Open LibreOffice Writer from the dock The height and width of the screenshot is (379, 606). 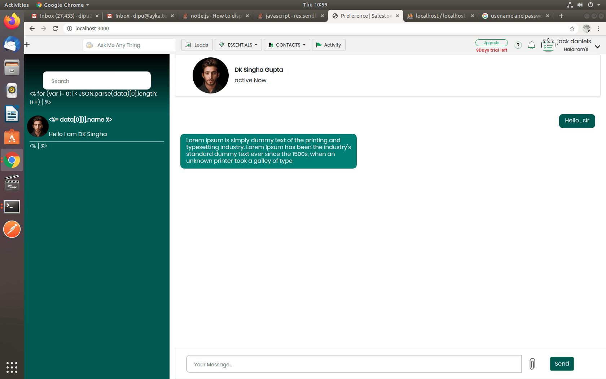12,114
